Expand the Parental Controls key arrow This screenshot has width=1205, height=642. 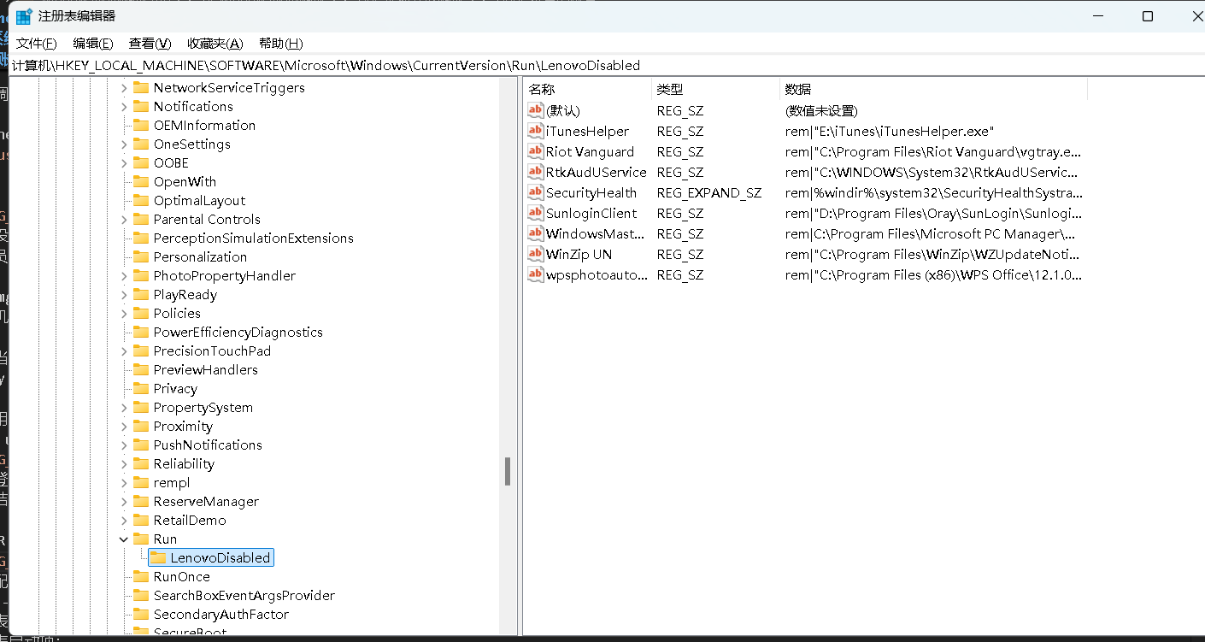pyautogui.click(x=124, y=219)
